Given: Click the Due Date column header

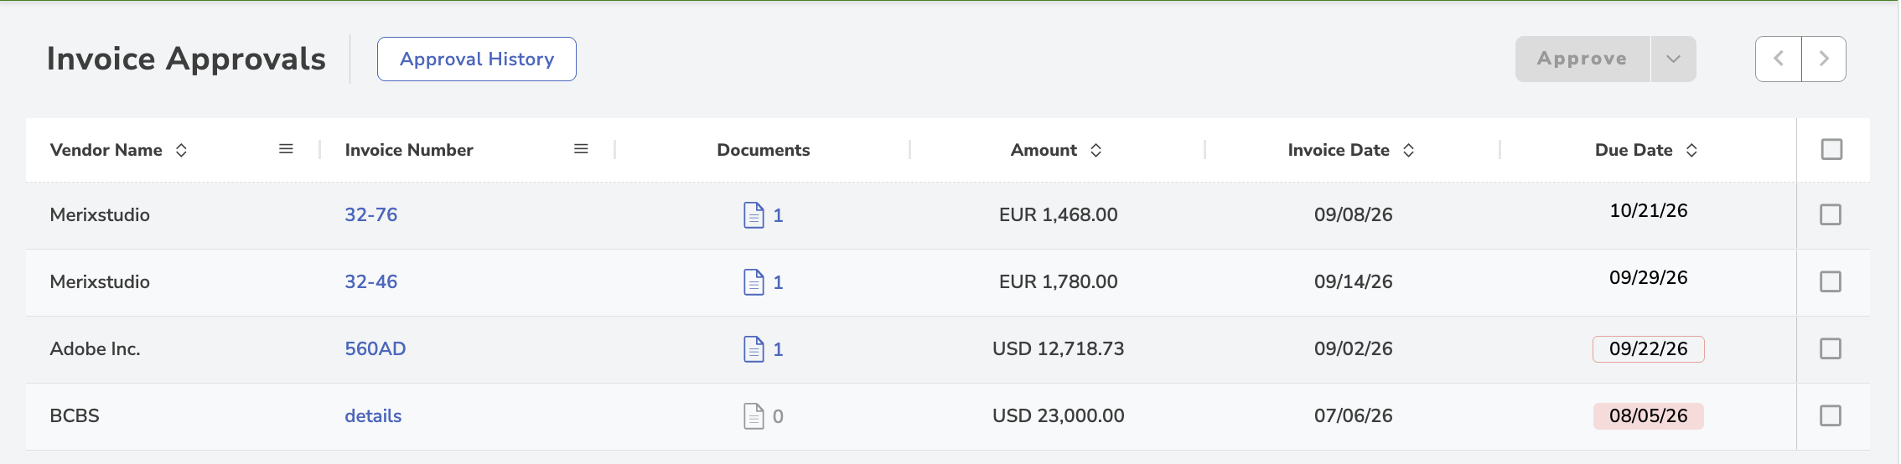Looking at the screenshot, I should click(1634, 150).
